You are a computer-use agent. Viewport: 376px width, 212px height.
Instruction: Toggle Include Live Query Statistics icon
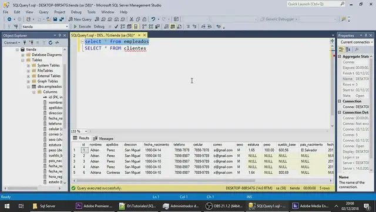pos(151,26)
